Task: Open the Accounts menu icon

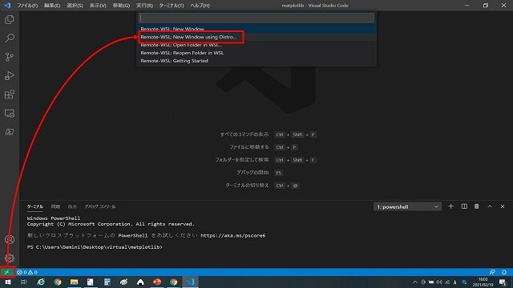Action: (10, 239)
